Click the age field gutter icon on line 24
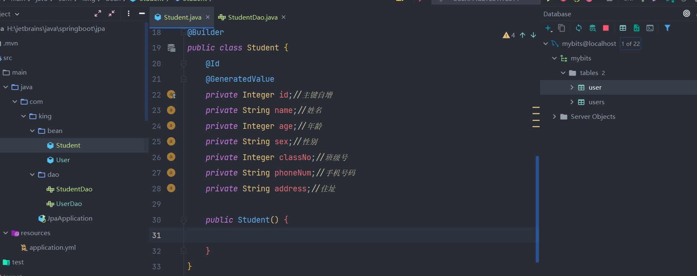Screen dimensions: 697x276 (x=171, y=125)
